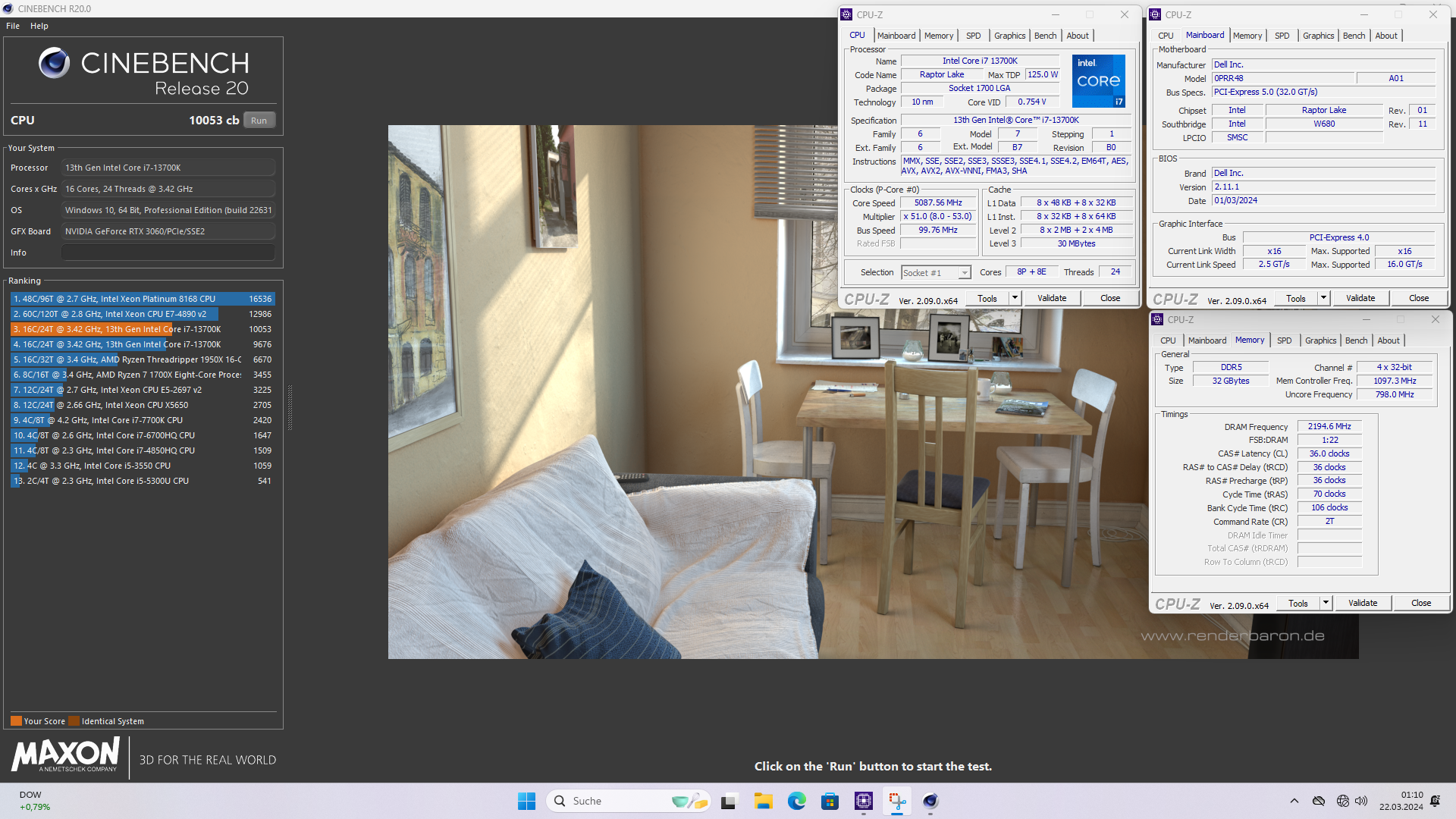Click CPU-Z icon in Mainboard window title
Screen dimensions: 1456x819
point(1156,14)
